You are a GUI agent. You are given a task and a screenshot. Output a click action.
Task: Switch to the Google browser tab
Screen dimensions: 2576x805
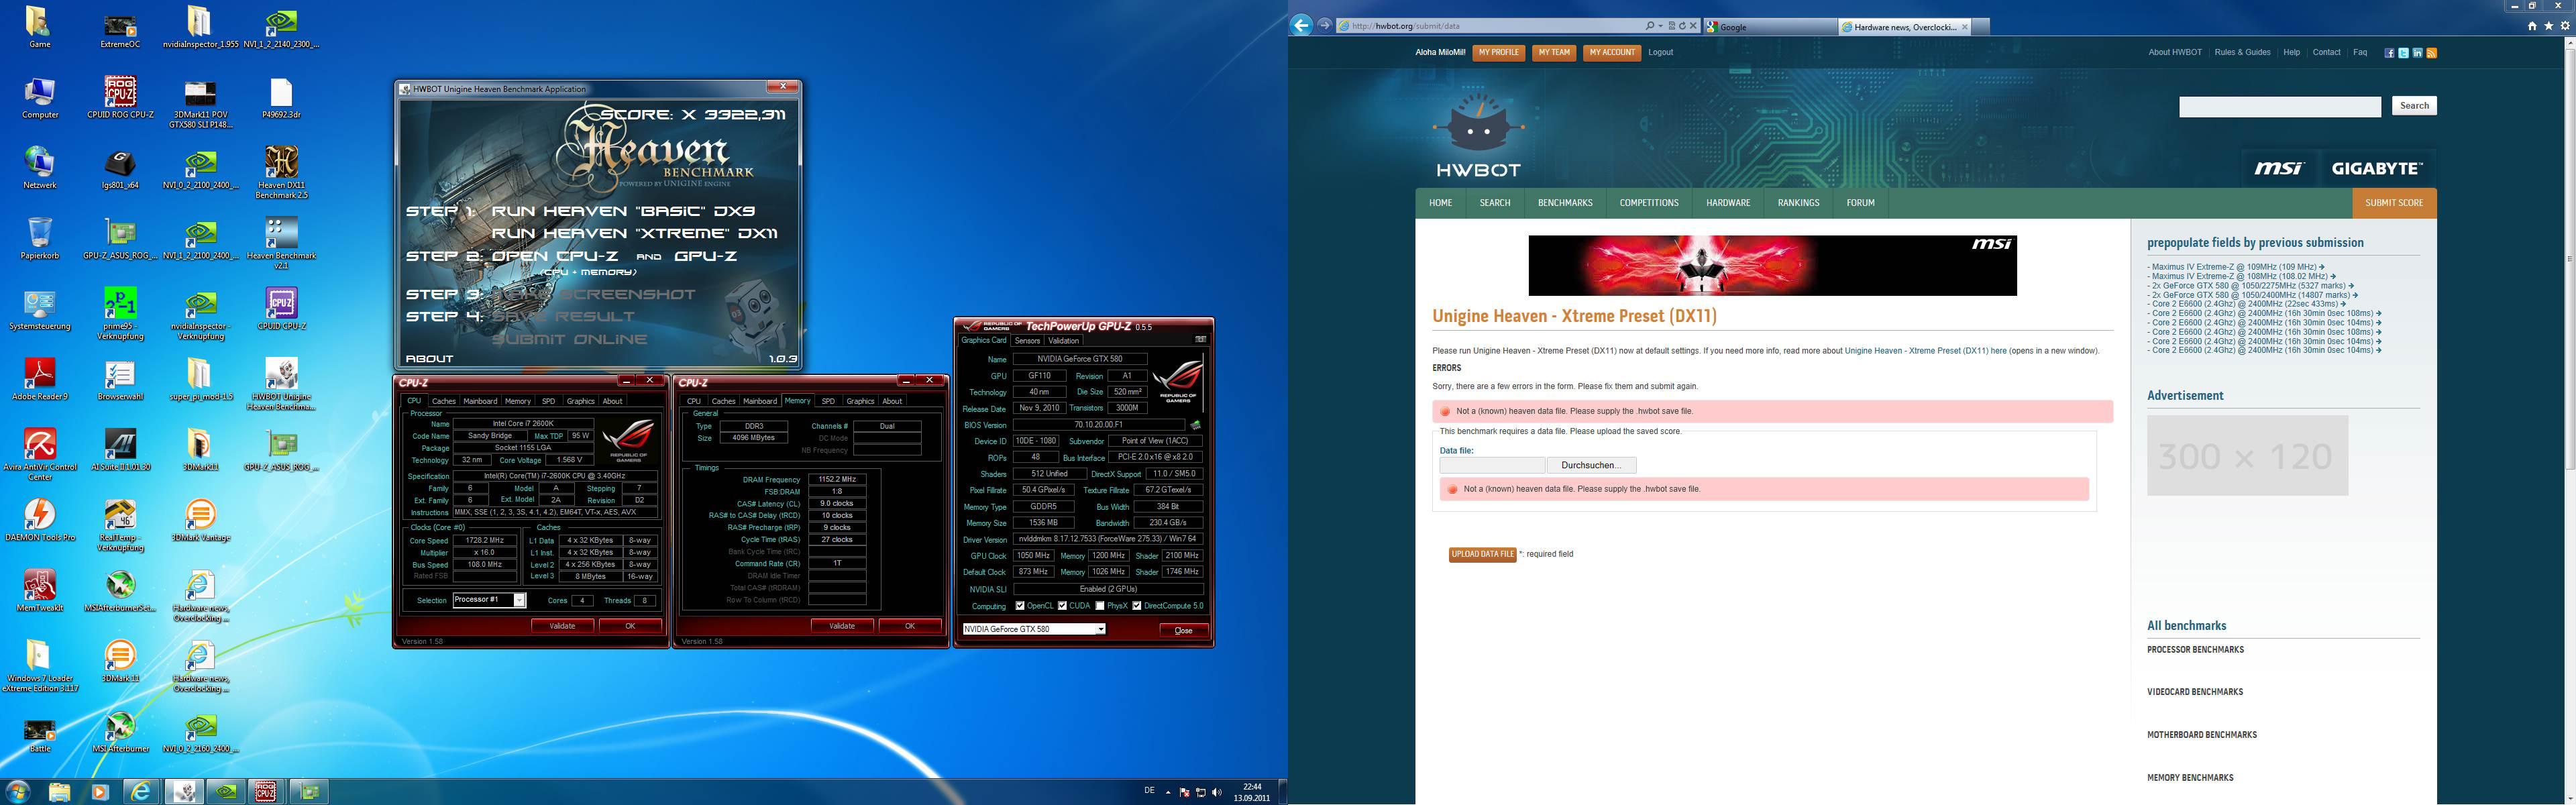pyautogui.click(x=1770, y=27)
